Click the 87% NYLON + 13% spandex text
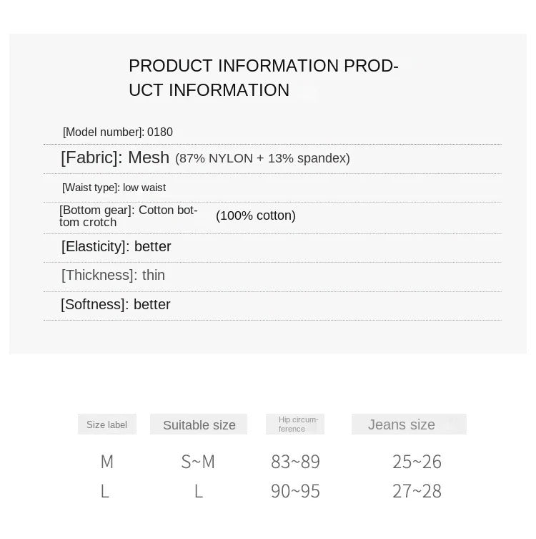 pyautogui.click(x=262, y=158)
